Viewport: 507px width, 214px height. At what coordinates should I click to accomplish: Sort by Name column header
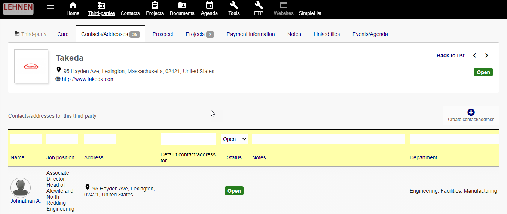[x=18, y=157]
